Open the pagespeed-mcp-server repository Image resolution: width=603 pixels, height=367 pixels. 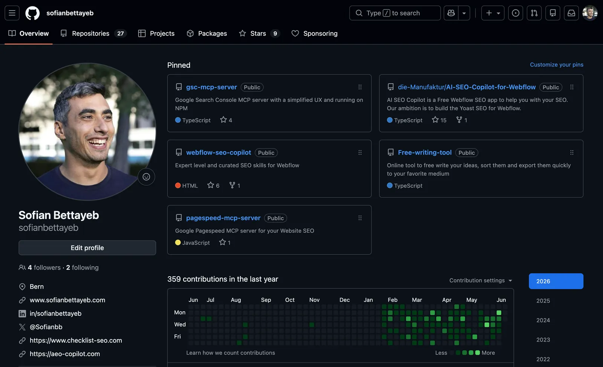pyautogui.click(x=223, y=218)
